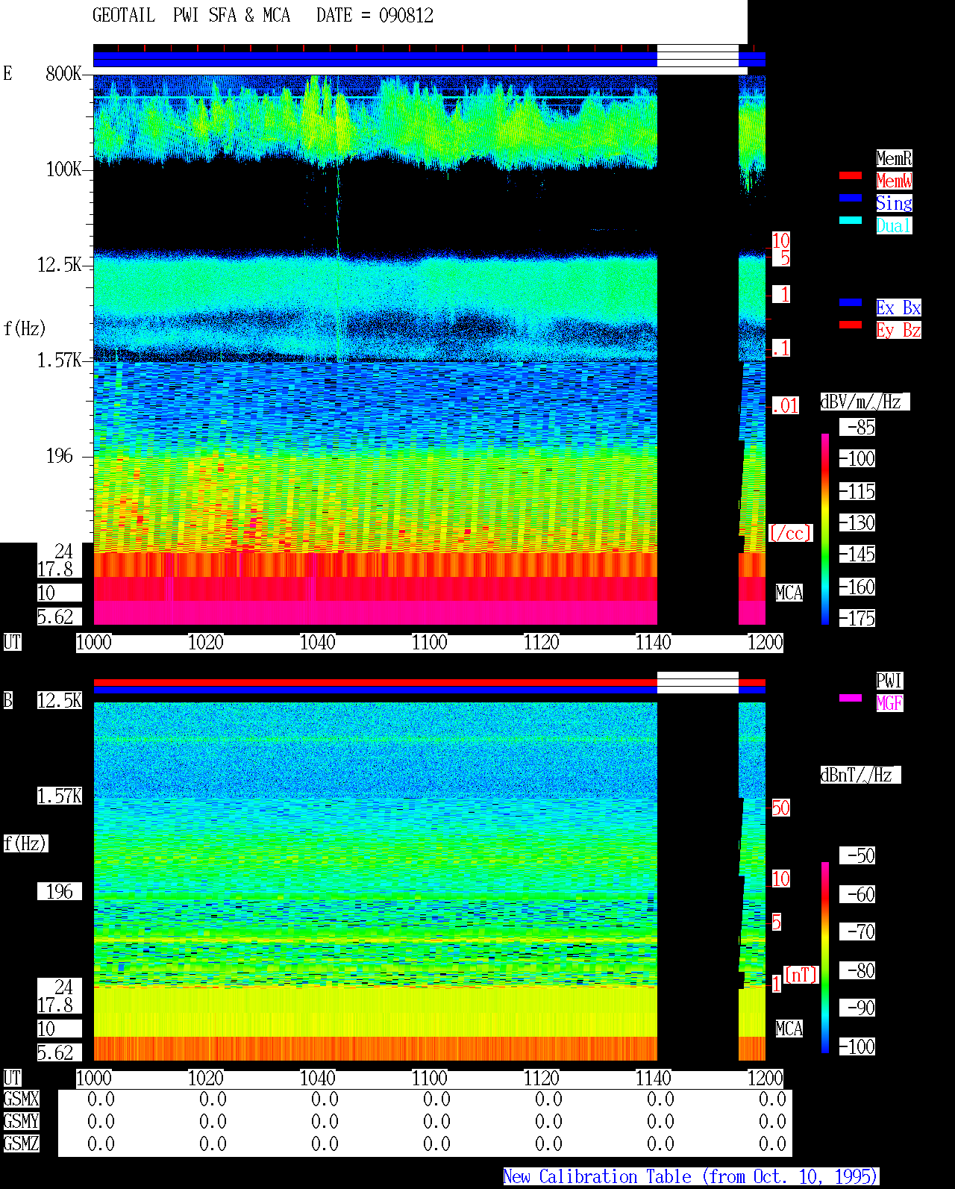Click the blue Sing legend swatch
Screen dimensions: 955x1189
pos(851,199)
